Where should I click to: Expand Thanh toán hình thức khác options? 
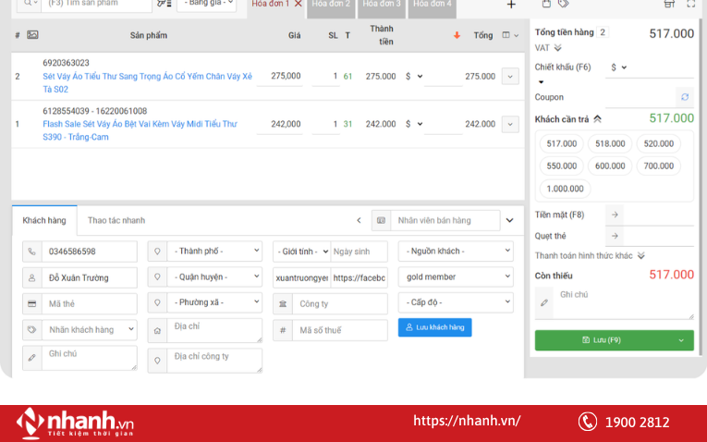pos(640,256)
